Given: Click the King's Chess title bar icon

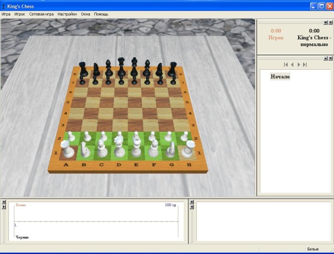Looking at the screenshot, I should 4,7.
